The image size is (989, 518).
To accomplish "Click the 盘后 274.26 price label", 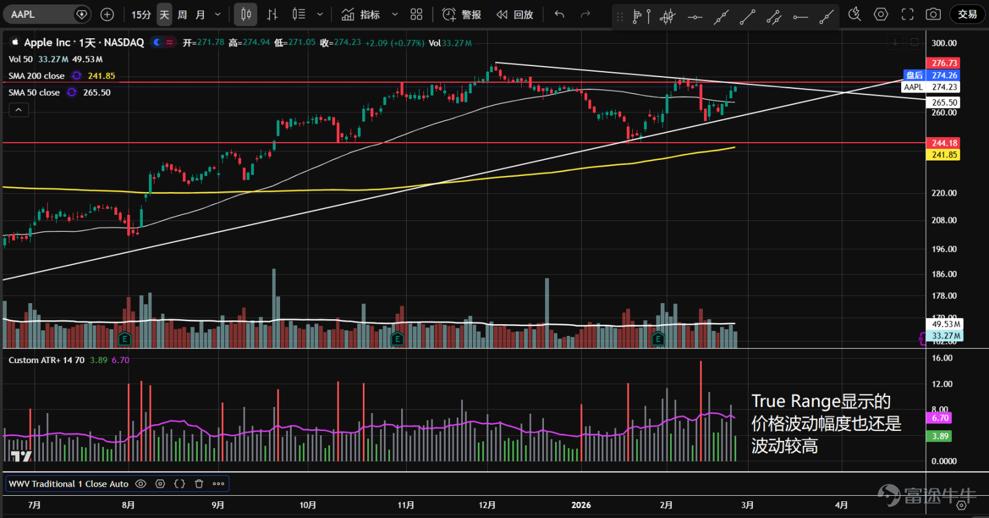I will [932, 75].
